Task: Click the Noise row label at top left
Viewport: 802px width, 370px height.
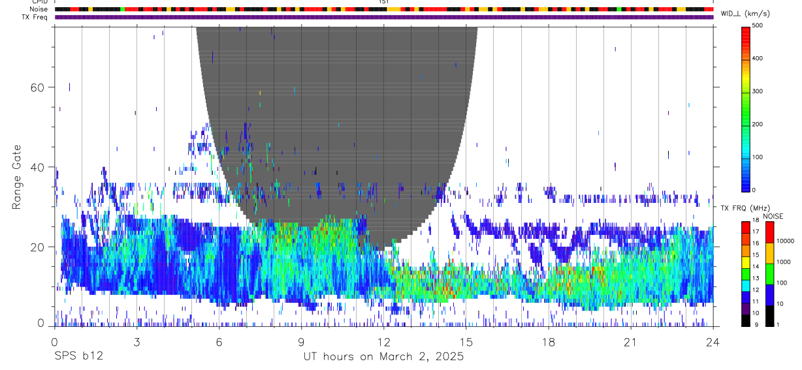Action: (38, 9)
